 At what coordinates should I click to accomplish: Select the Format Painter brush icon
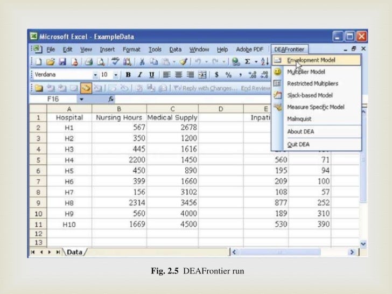(184, 61)
